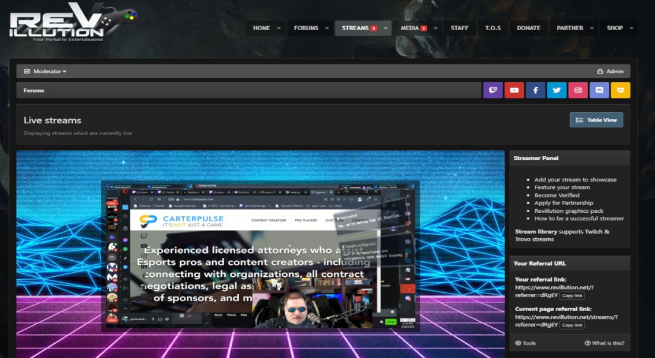Open the T.O.S page

tap(493, 28)
